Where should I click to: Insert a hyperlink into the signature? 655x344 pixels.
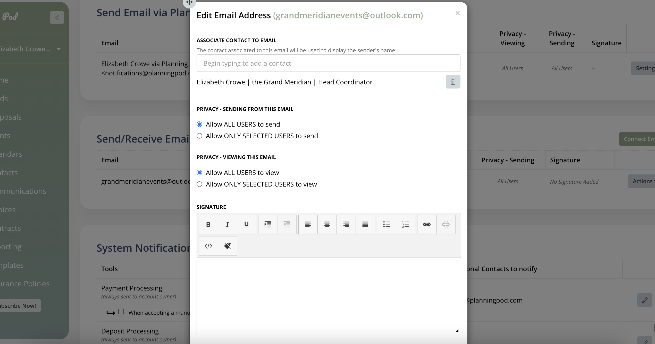coord(427,224)
